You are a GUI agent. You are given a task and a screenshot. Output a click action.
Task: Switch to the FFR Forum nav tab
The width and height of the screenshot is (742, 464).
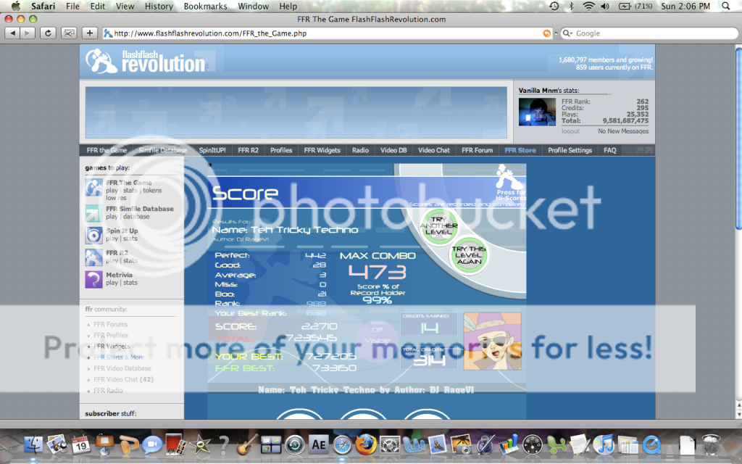(478, 150)
